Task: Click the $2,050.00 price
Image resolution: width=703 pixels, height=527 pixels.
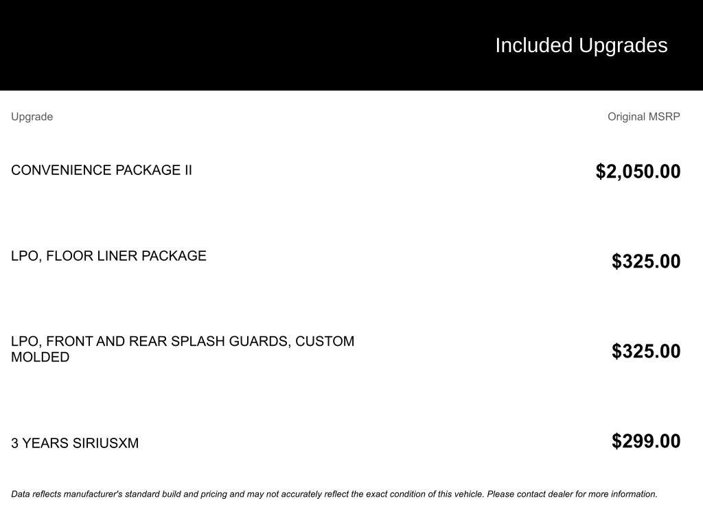Action: (638, 171)
